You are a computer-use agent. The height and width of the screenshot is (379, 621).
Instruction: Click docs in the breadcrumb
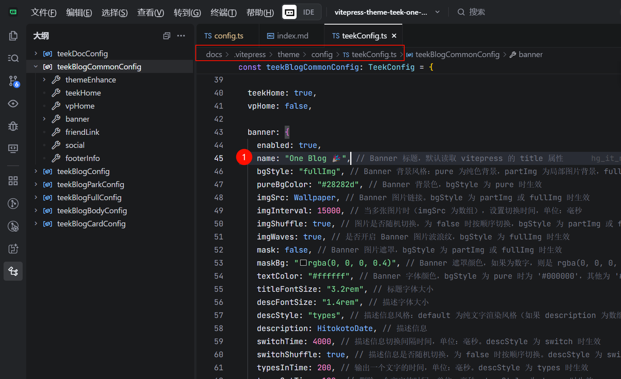pyautogui.click(x=214, y=54)
